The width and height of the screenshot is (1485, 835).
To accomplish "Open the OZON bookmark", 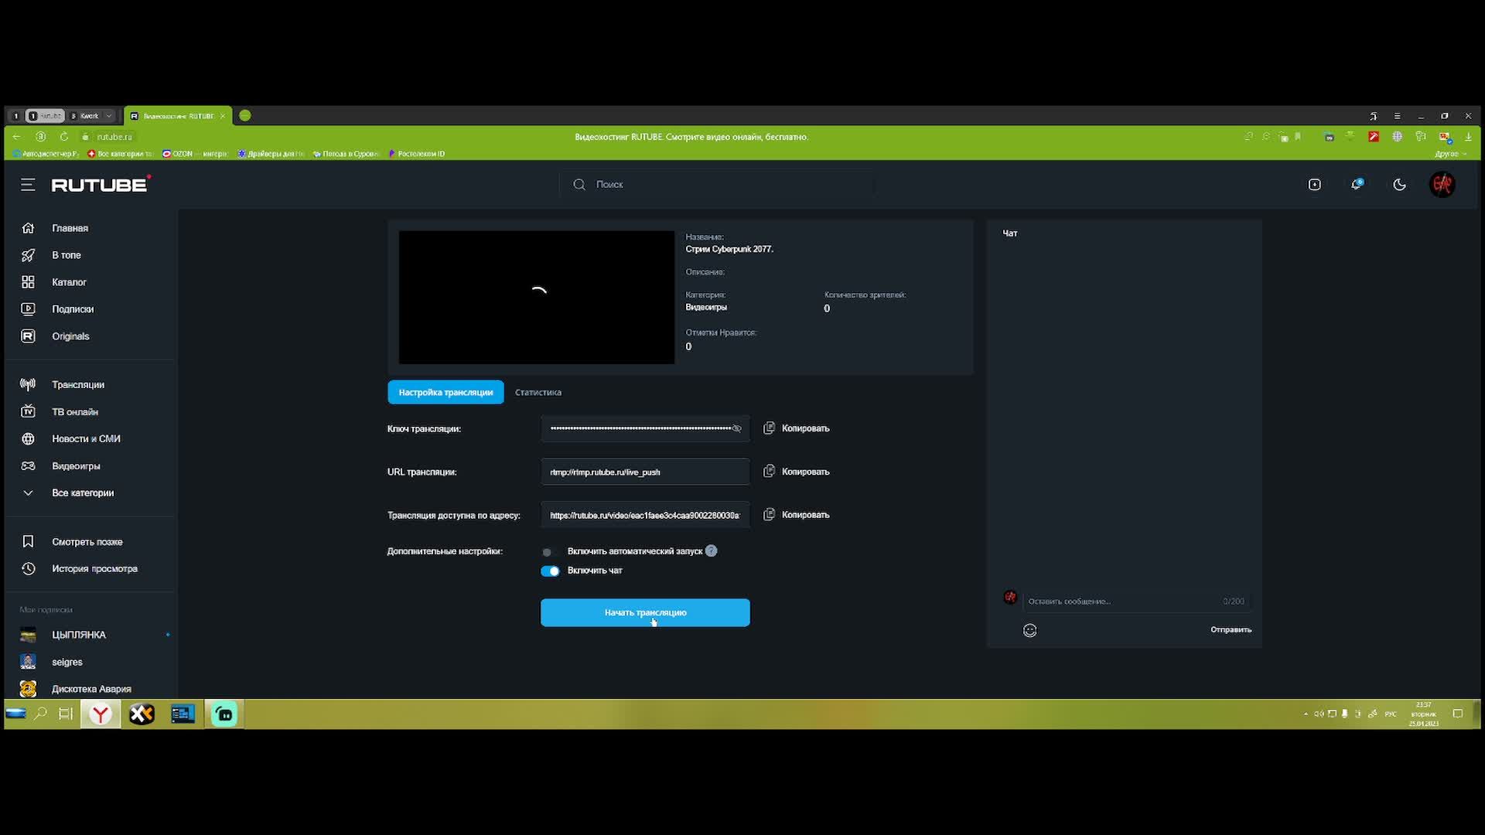I will 196,154.
